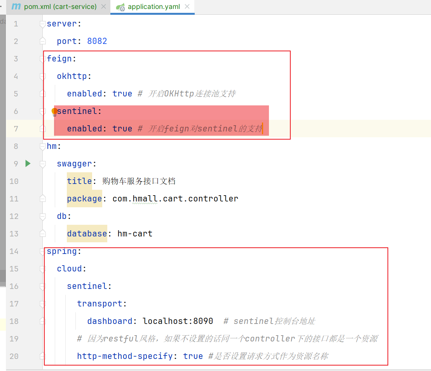Click the comment 'sentinel控制台地址'
Screen dimensions: 431x371
click(x=274, y=321)
